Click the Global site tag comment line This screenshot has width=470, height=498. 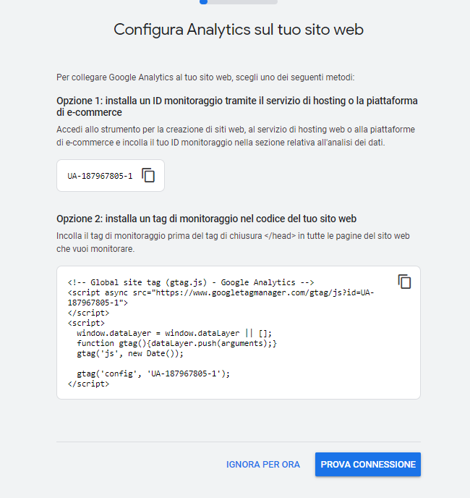[191, 282]
